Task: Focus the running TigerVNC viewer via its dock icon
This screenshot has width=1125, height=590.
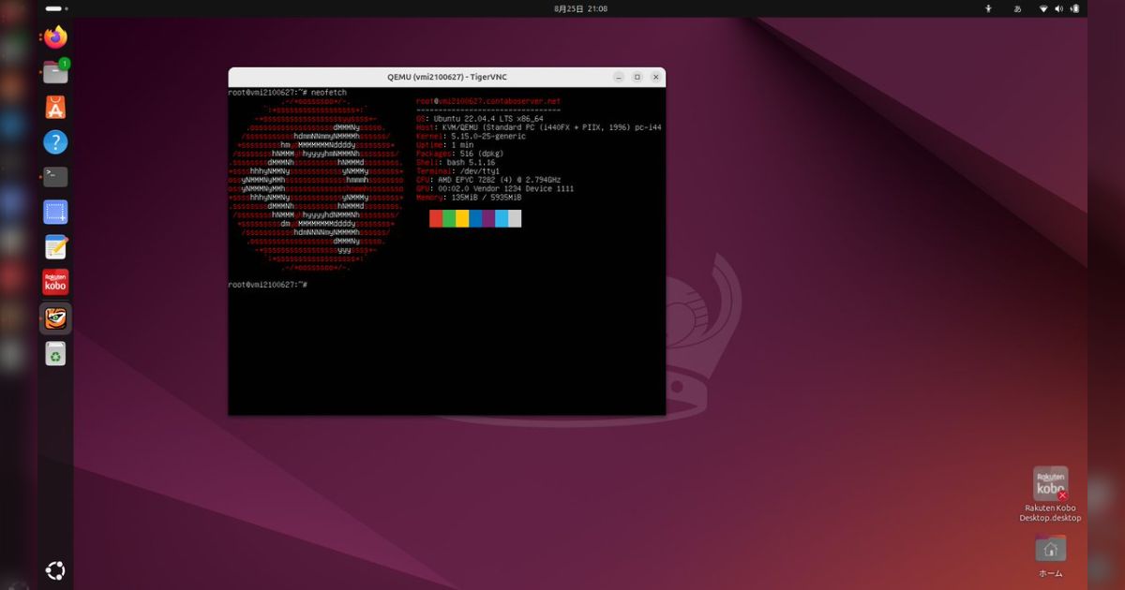Action: pyautogui.click(x=54, y=317)
